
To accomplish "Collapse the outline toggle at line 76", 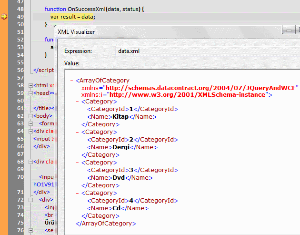I will coord(30,230).
